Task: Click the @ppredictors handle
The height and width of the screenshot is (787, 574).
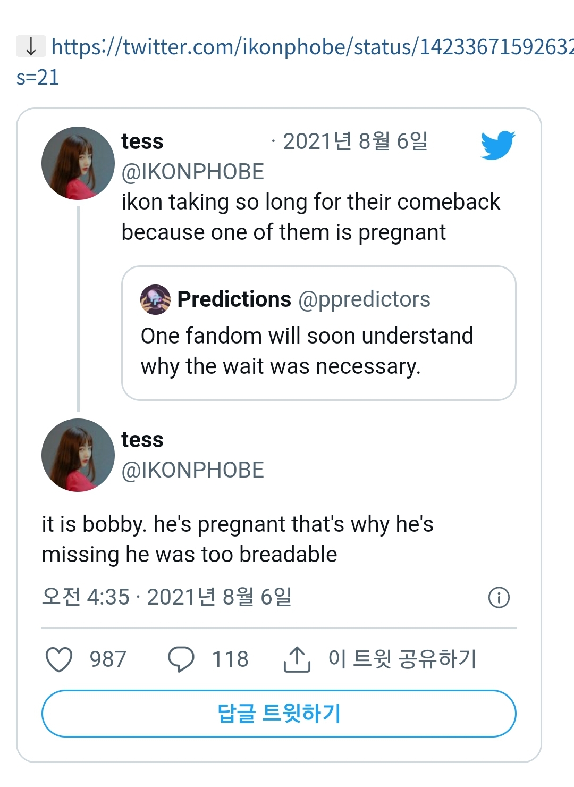Action: click(364, 299)
